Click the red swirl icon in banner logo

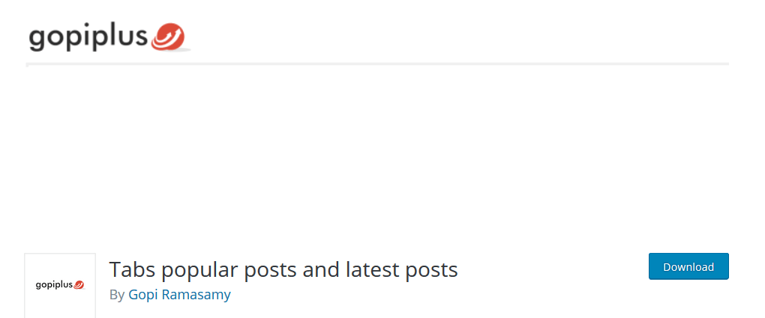(167, 36)
